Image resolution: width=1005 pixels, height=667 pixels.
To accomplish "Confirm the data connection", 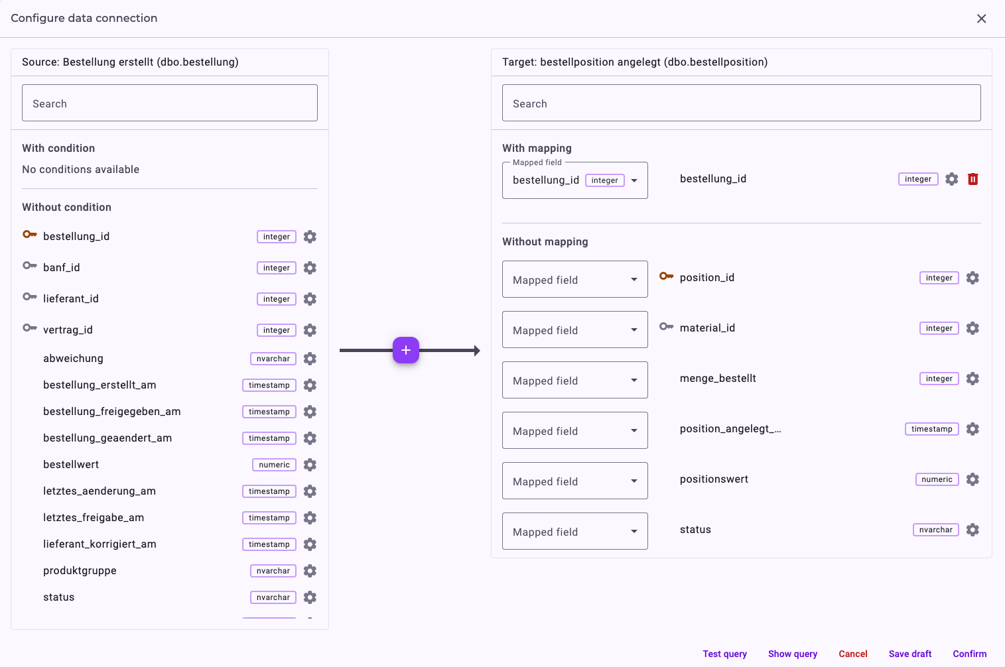I will 970,654.
